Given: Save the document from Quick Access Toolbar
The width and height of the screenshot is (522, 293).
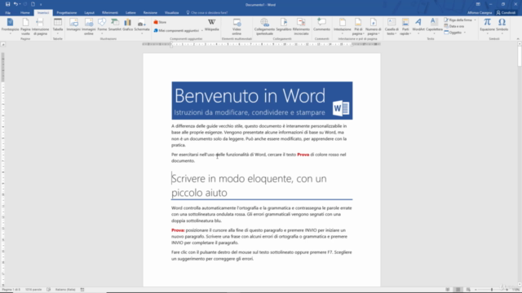Looking at the screenshot, I should pos(7,4).
